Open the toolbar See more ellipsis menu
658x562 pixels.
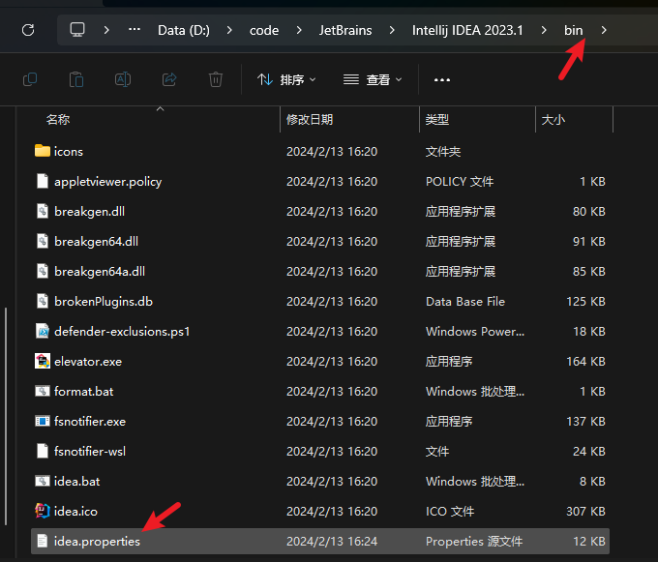click(442, 79)
